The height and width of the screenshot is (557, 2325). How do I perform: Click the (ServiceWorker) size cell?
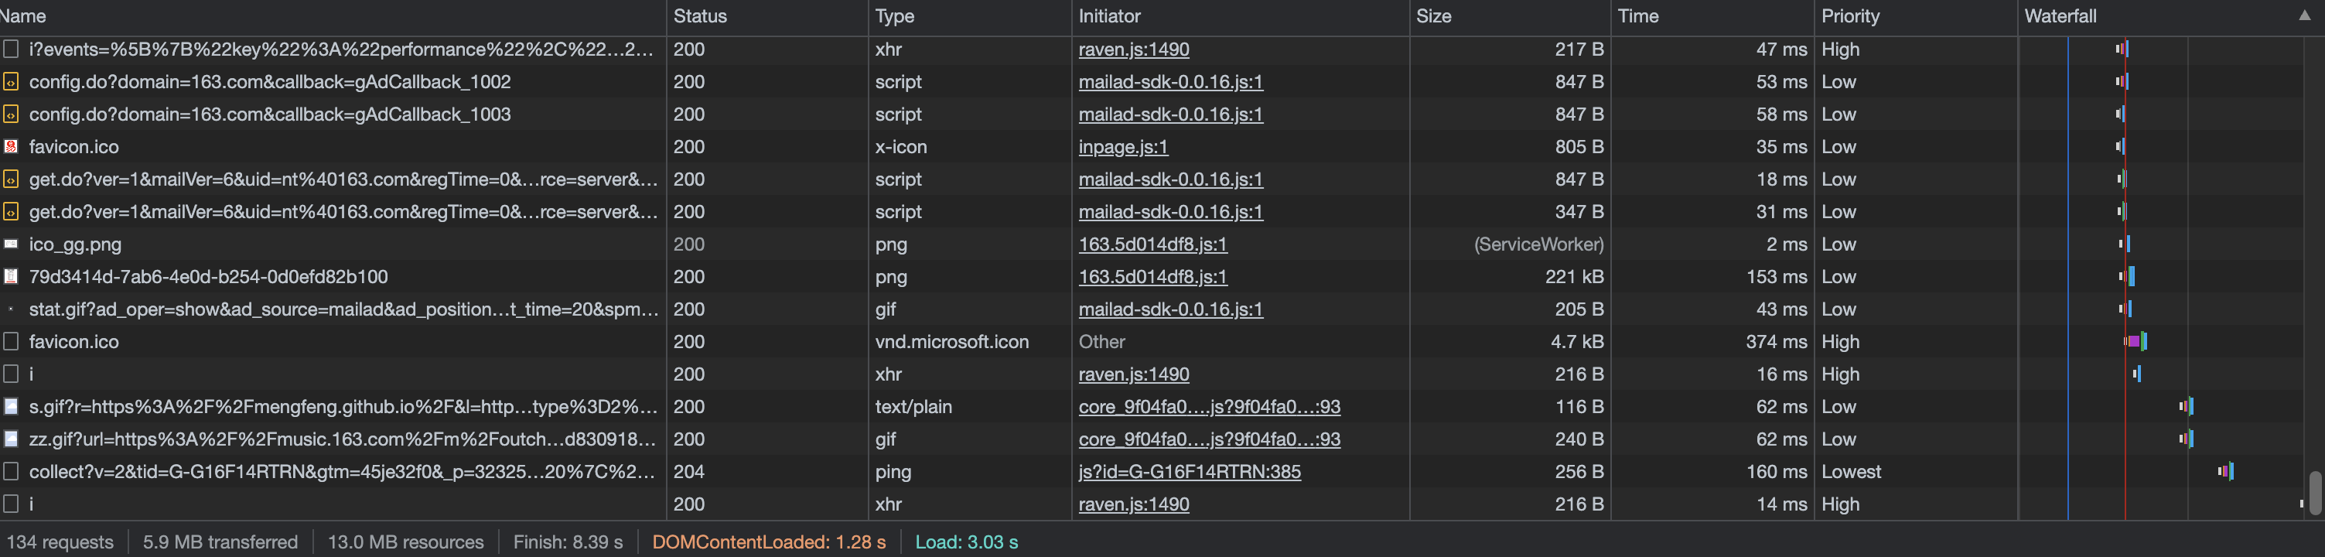point(1538,244)
